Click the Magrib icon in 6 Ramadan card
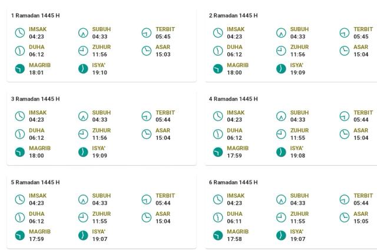The image size is (377, 251). [x=218, y=235]
